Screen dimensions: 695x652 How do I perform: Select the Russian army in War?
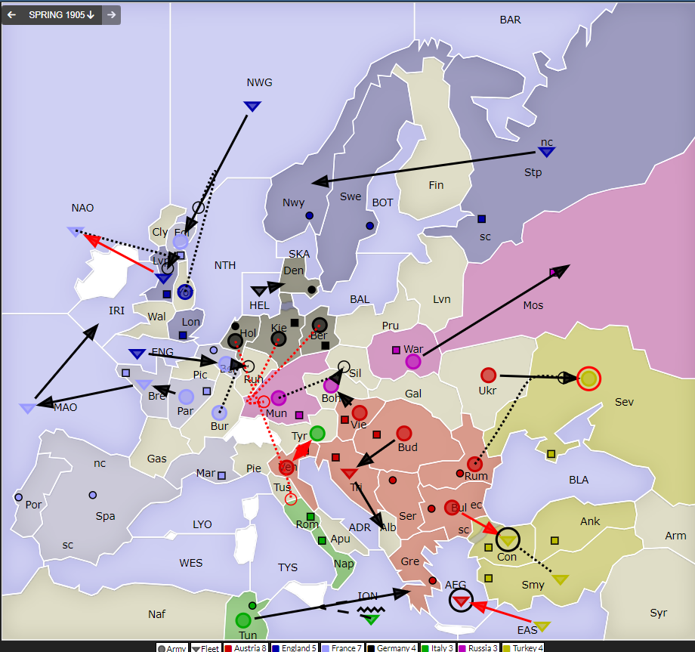click(x=413, y=362)
